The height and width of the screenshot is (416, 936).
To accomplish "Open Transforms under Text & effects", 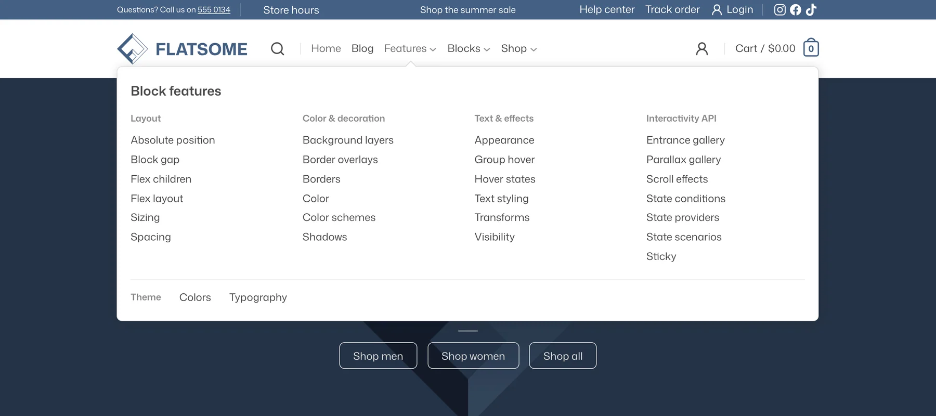I will click(x=502, y=218).
